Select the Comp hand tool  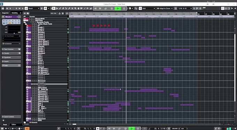(x=78, y=8)
